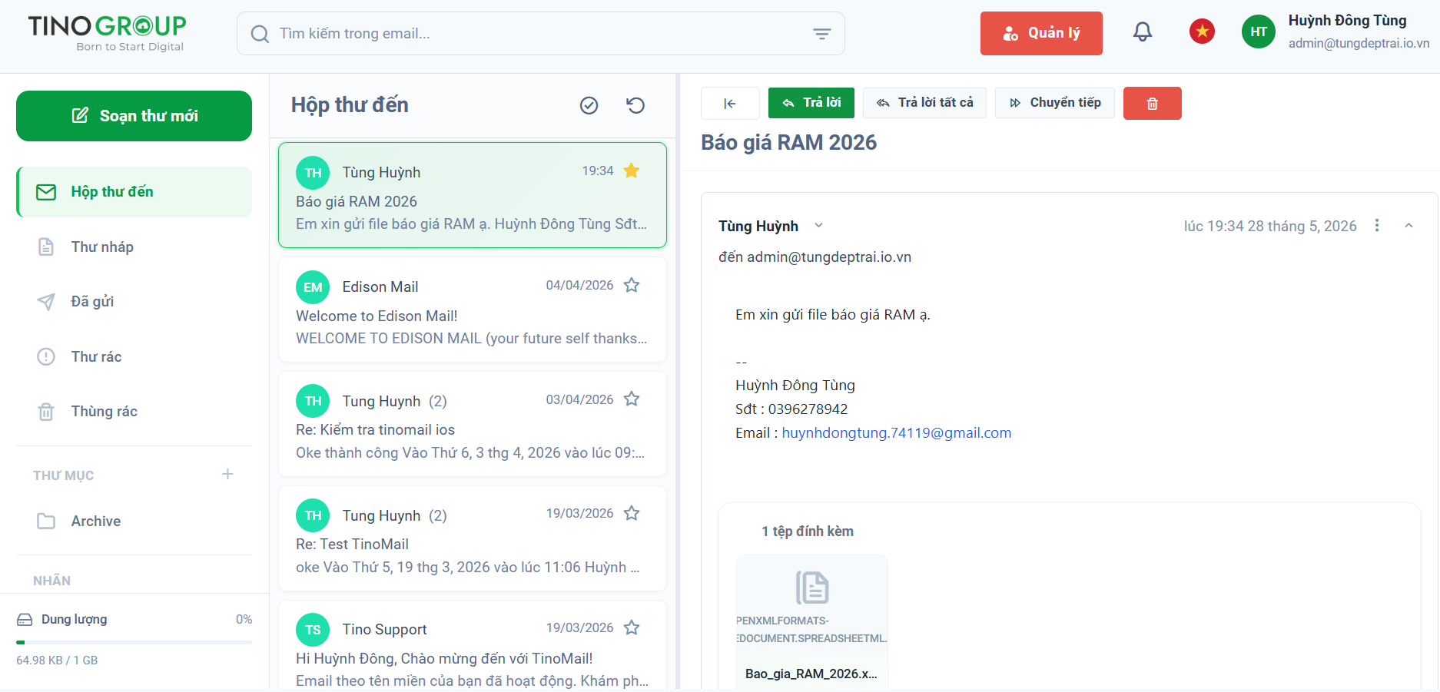Image resolution: width=1440 pixels, height=692 pixels.
Task: Click the storage Dung lượng icon
Action: (25, 620)
